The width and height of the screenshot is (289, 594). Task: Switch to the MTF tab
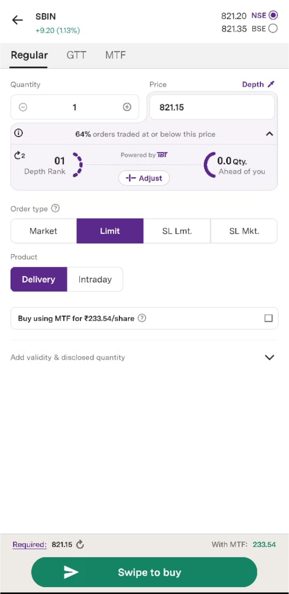click(x=115, y=55)
